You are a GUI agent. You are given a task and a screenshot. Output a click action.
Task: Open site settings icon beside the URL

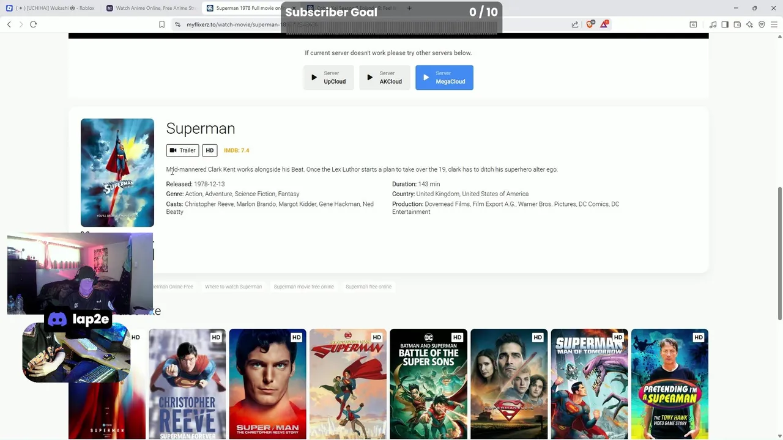coord(177,24)
